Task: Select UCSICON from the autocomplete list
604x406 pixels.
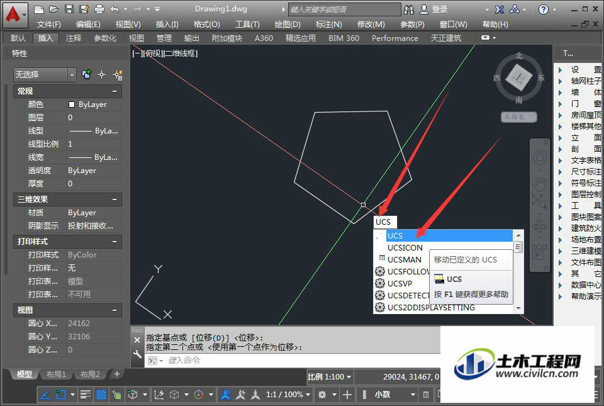Action: 405,247
